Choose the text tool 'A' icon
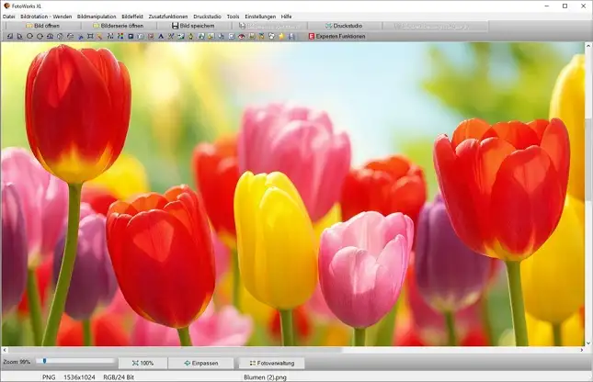The image size is (593, 382). click(161, 37)
